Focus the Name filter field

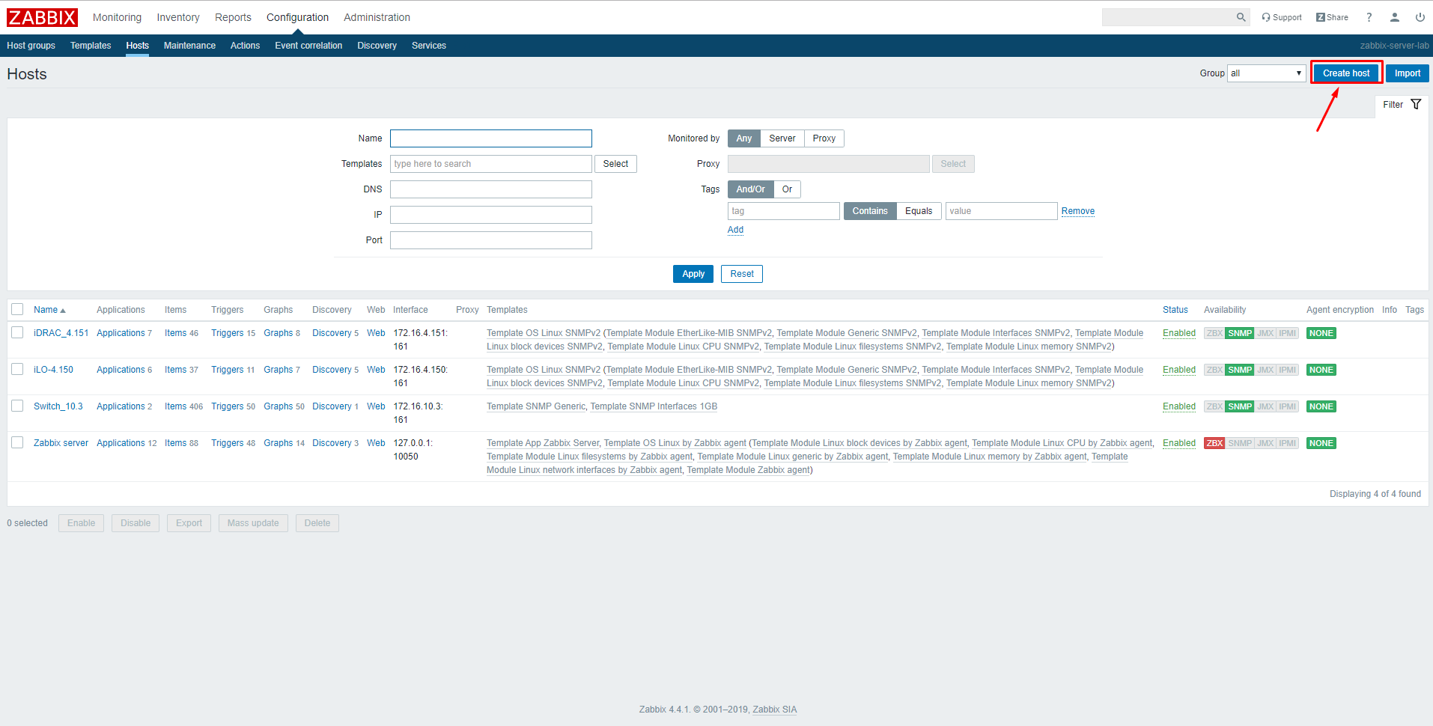click(490, 138)
